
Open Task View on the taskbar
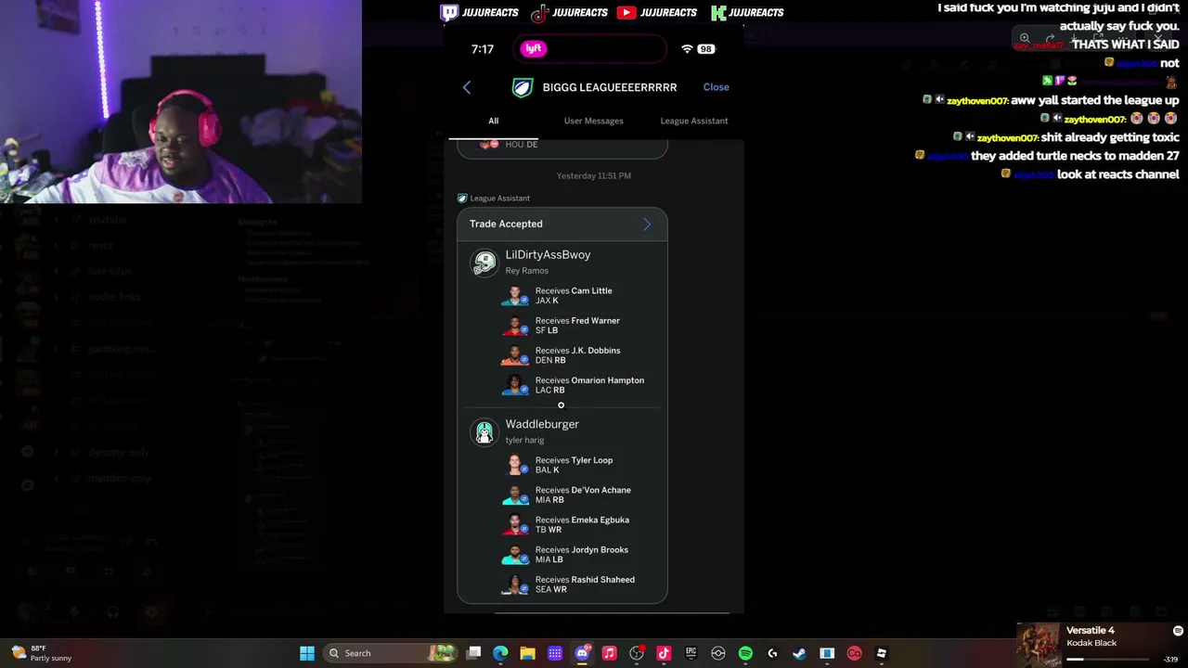point(473,653)
